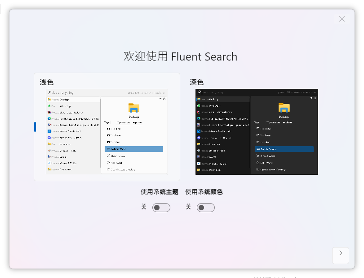Toggle the 使用系统颜色 switch

pyautogui.click(x=206, y=208)
